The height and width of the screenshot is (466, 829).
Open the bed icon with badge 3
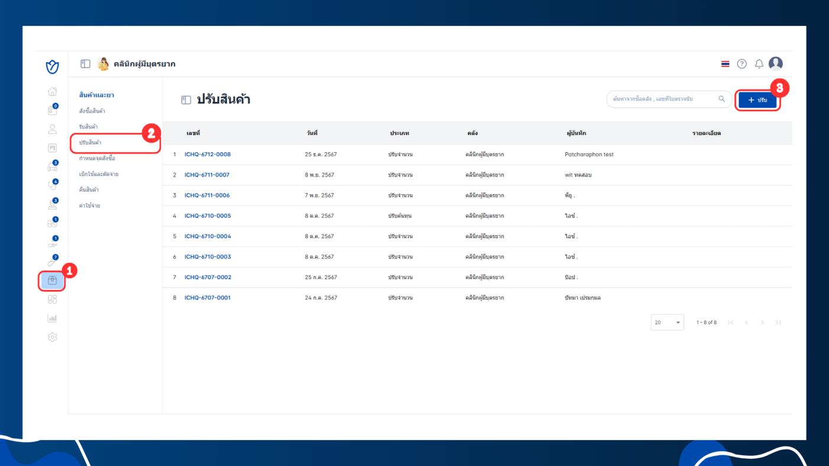[52, 167]
